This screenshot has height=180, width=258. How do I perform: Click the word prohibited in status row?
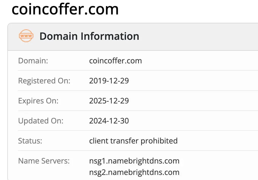tap(159, 141)
